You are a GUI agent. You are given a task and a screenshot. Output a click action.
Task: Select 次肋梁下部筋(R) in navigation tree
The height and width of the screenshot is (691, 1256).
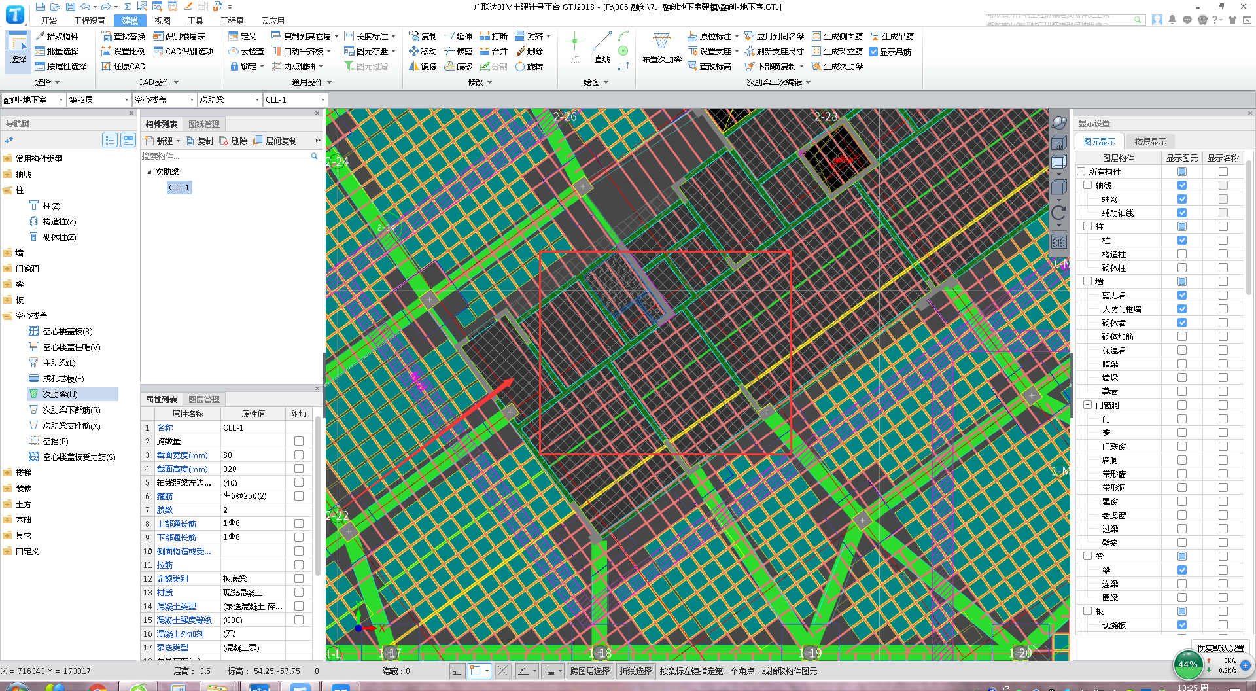71,410
